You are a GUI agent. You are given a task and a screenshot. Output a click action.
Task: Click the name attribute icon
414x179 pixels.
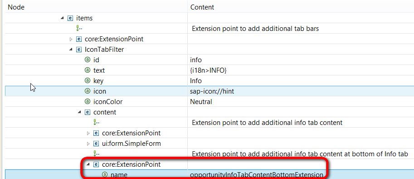105,174
